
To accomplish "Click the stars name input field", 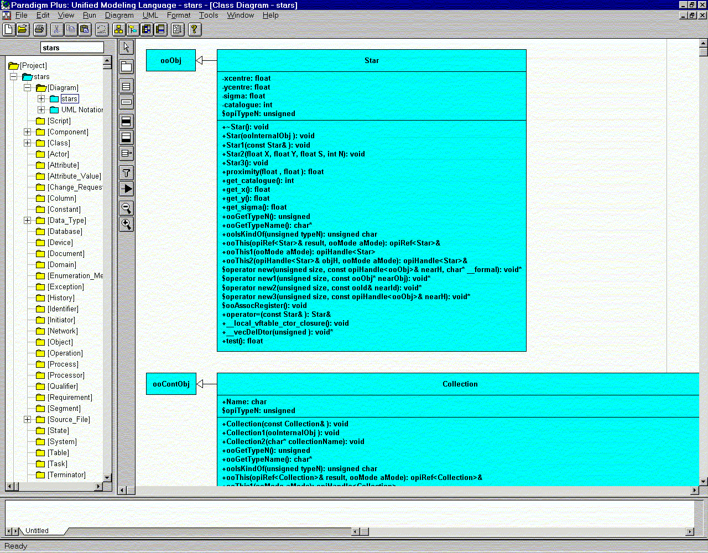I will [x=72, y=48].
